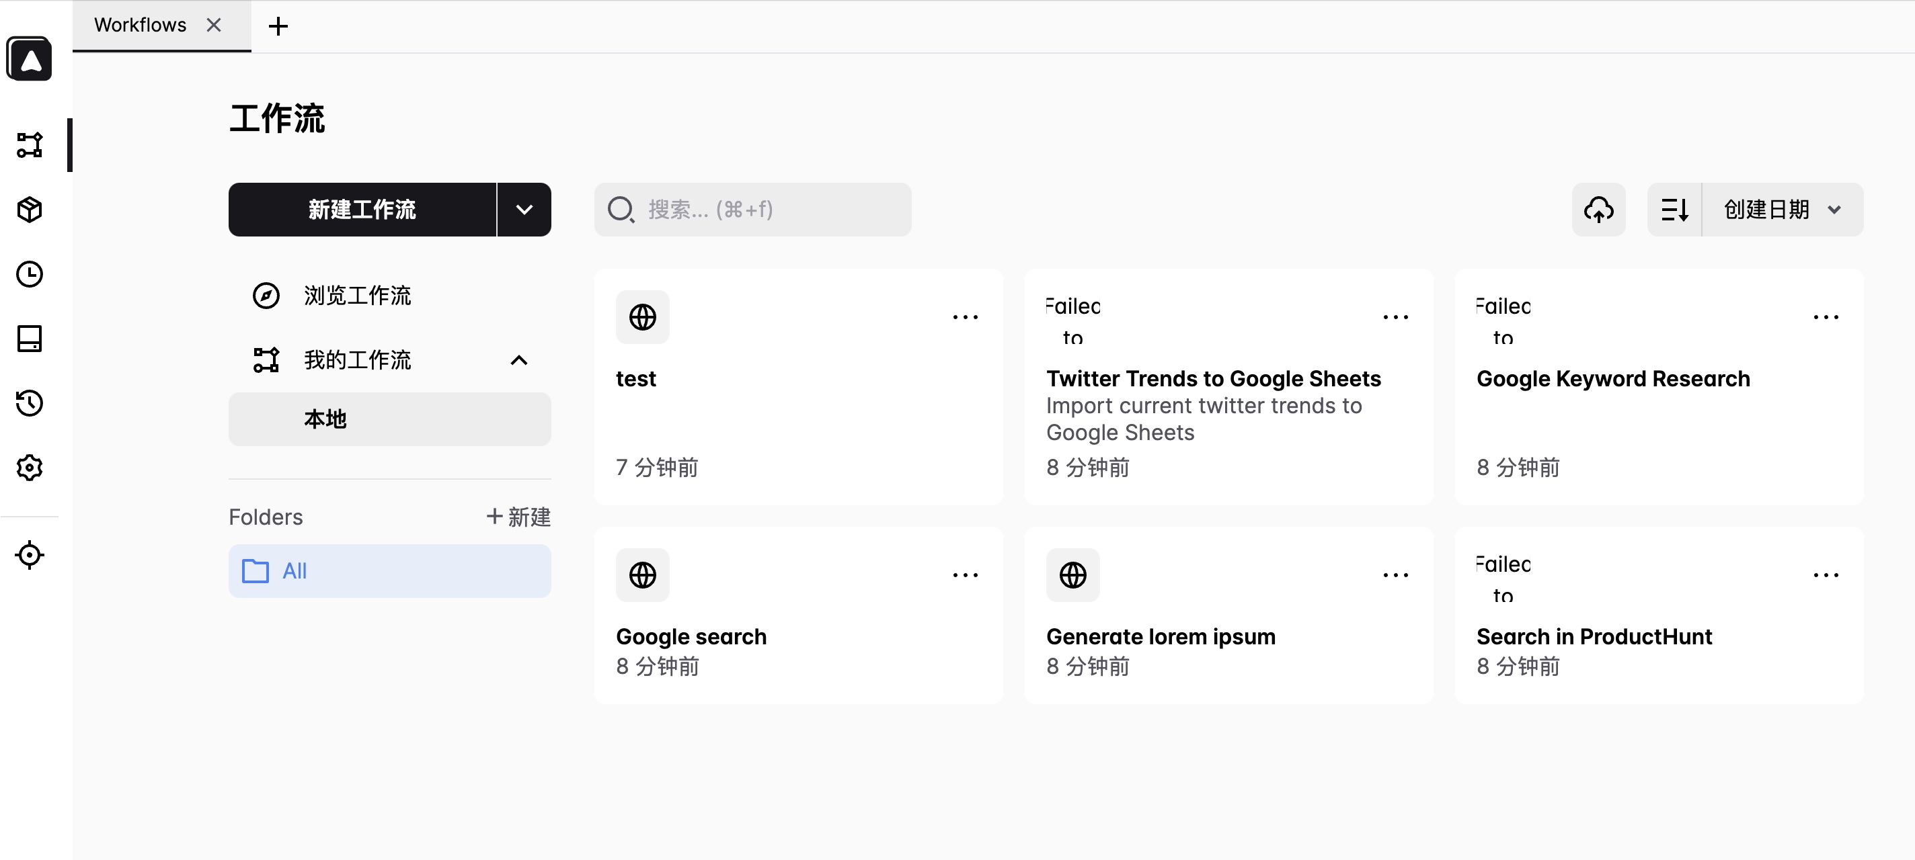Click the cloud upload backup icon
The height and width of the screenshot is (860, 1915).
pyautogui.click(x=1598, y=210)
